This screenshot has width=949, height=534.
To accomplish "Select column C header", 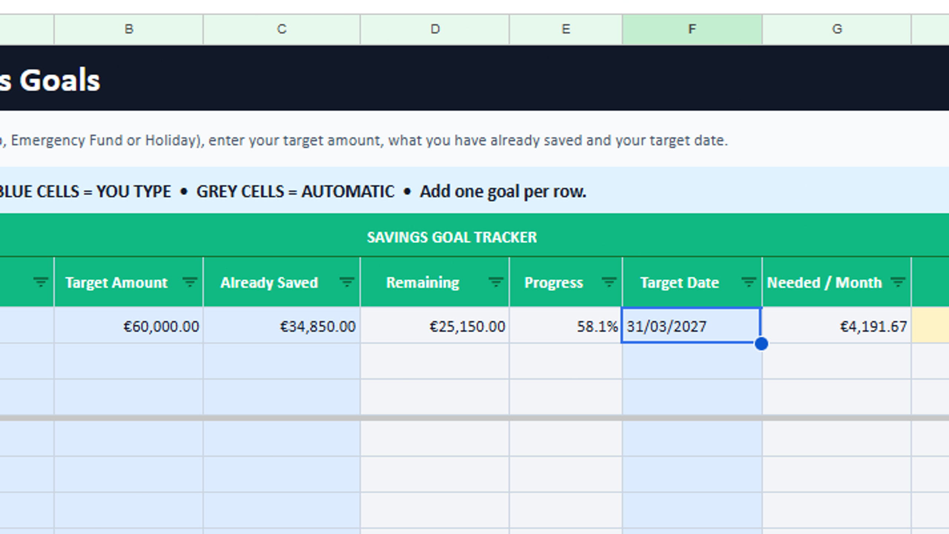I will pyautogui.click(x=282, y=29).
